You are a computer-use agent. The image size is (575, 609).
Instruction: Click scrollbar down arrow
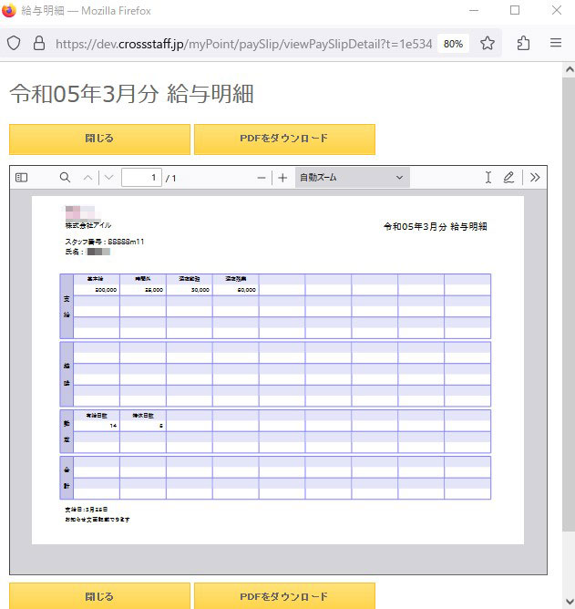[x=570, y=602]
